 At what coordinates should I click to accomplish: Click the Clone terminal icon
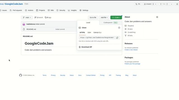tap(80, 28)
